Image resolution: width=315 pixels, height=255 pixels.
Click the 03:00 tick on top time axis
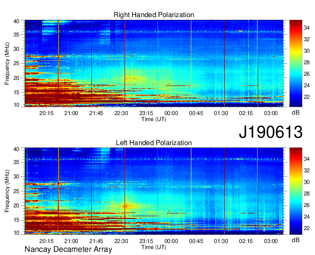(x=271, y=113)
